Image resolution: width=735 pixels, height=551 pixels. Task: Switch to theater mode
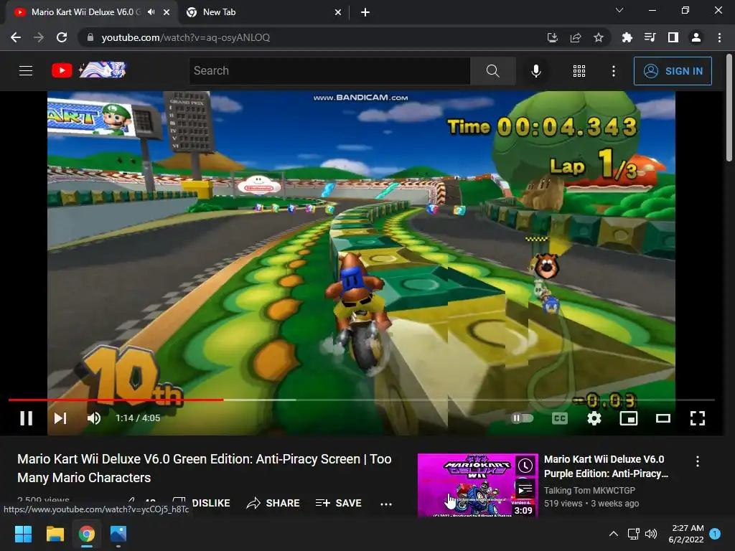[663, 418]
